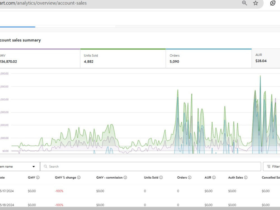Click the address bar URL
Viewport: 280px width, 210px height.
click(43, 3)
